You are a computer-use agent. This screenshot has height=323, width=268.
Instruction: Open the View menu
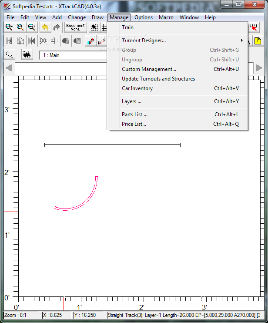pos(40,17)
